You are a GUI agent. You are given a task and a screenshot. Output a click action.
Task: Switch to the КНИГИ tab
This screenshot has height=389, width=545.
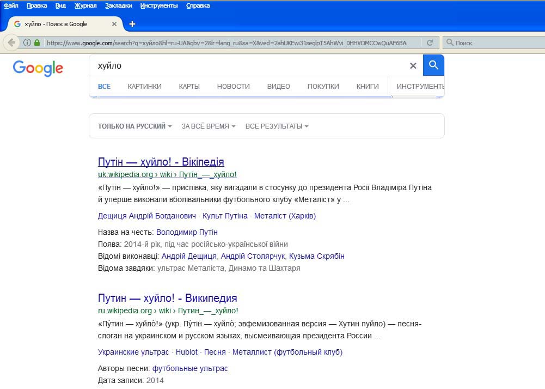click(x=368, y=86)
